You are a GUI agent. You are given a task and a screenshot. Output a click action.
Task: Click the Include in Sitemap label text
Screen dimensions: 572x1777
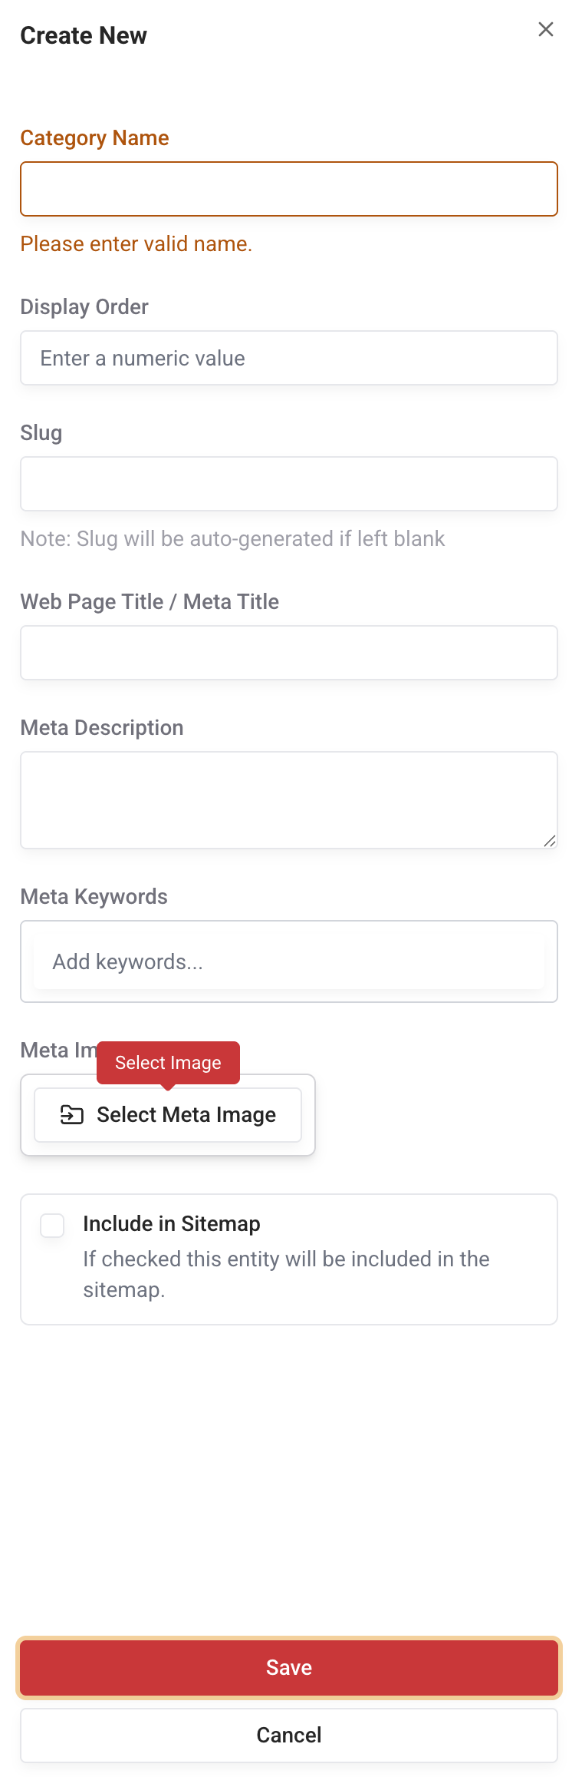coord(171,1223)
